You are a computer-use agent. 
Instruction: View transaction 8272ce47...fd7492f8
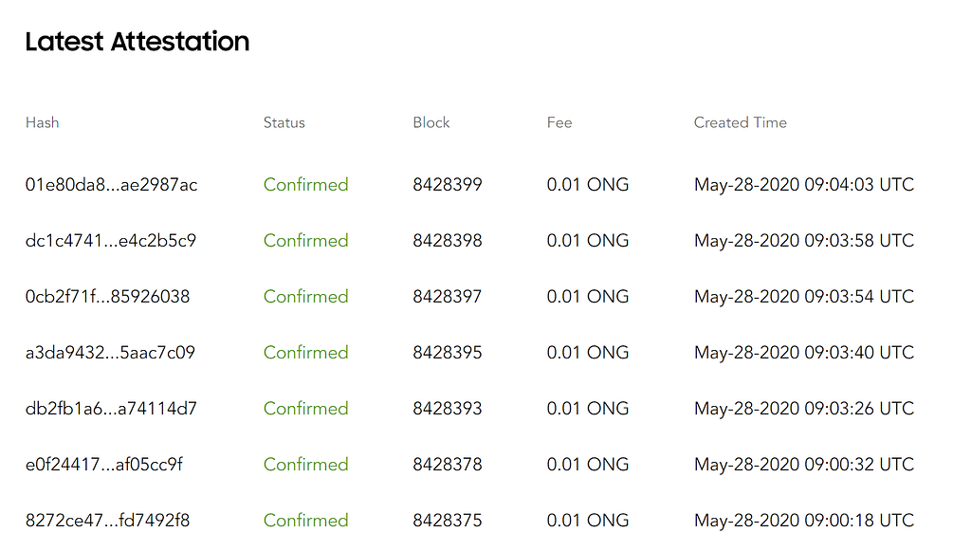(x=107, y=521)
